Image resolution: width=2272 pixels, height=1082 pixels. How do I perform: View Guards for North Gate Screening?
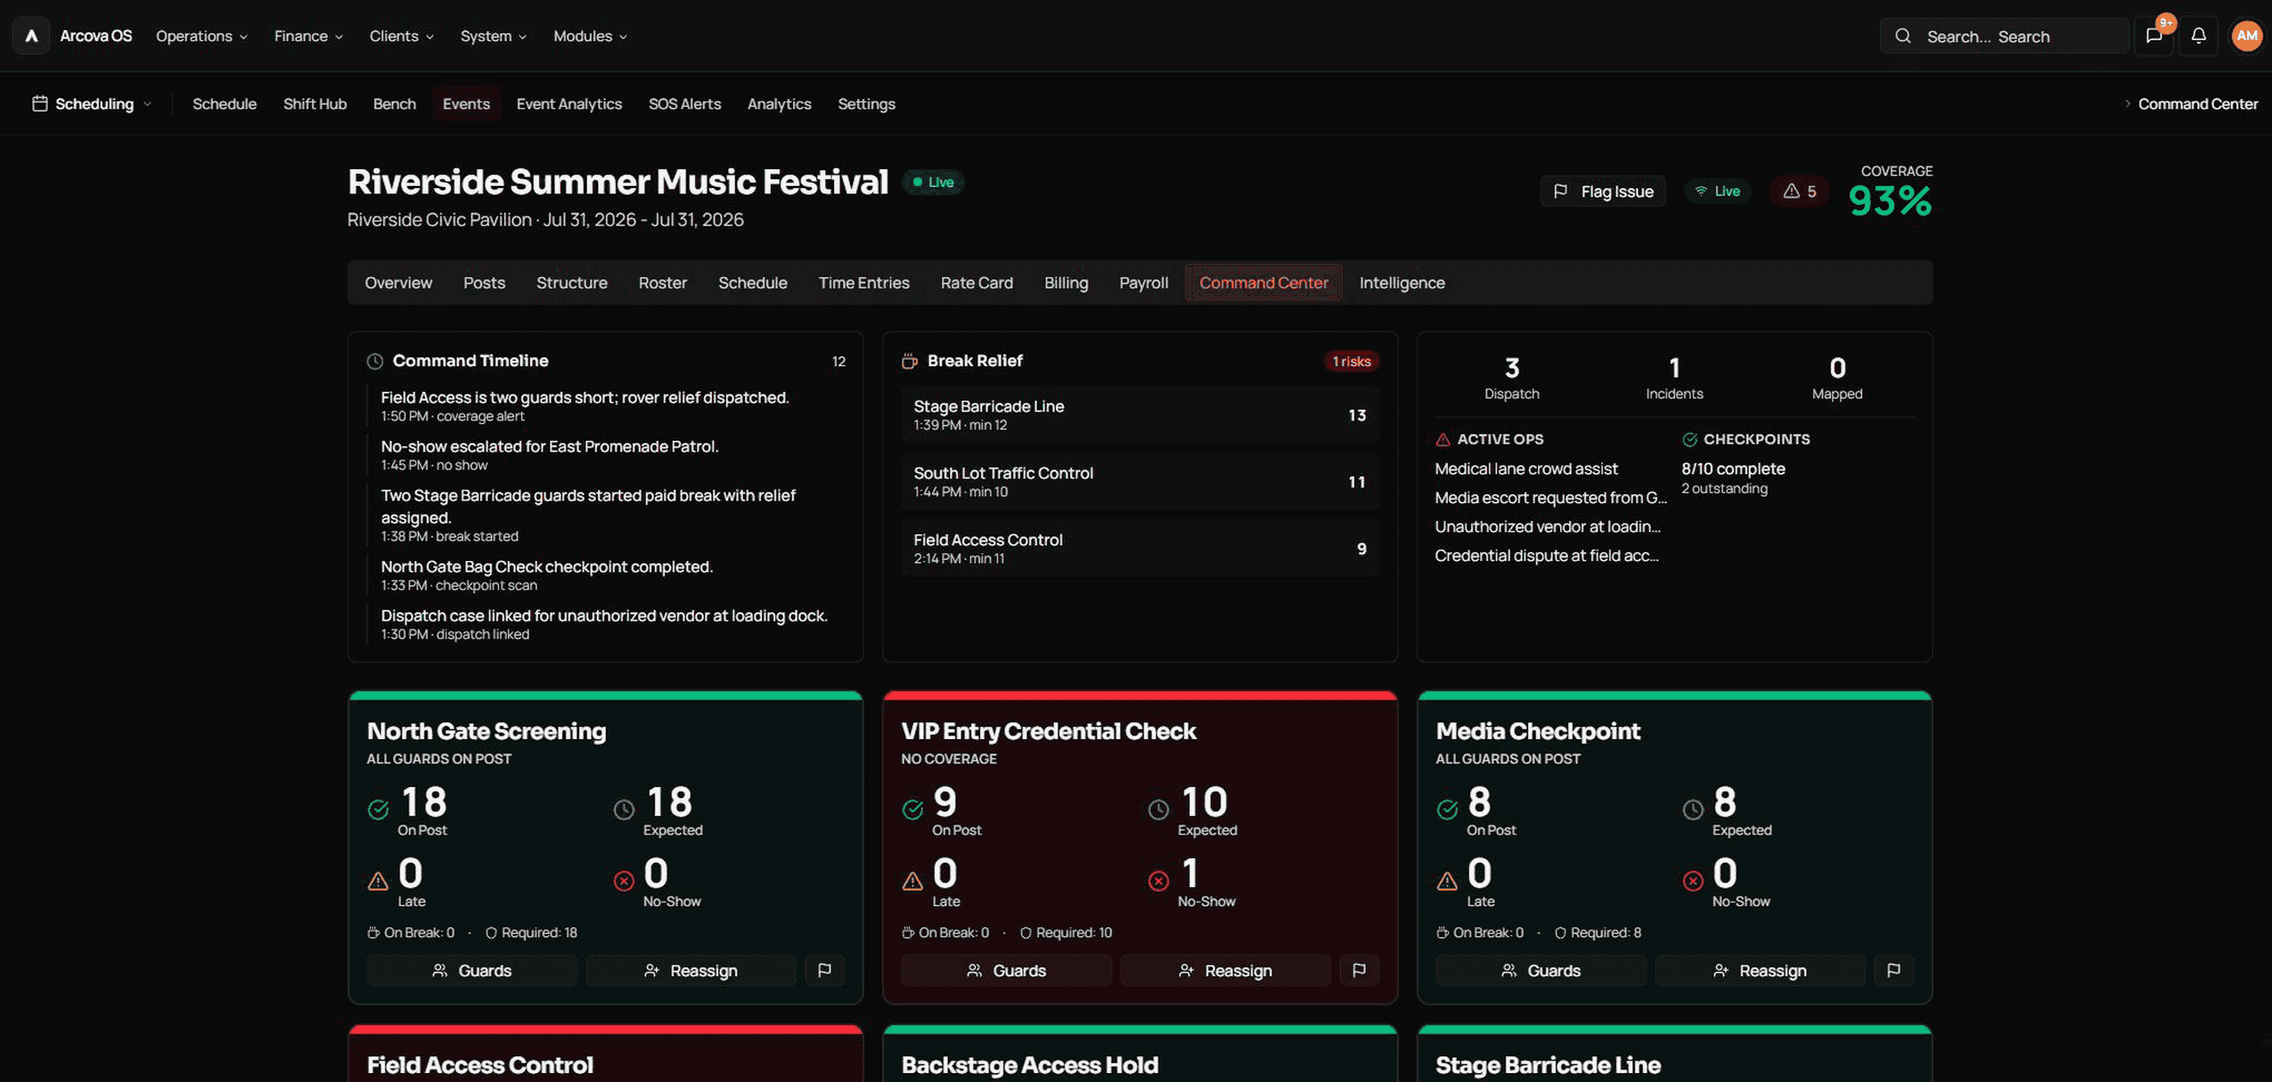[471, 970]
